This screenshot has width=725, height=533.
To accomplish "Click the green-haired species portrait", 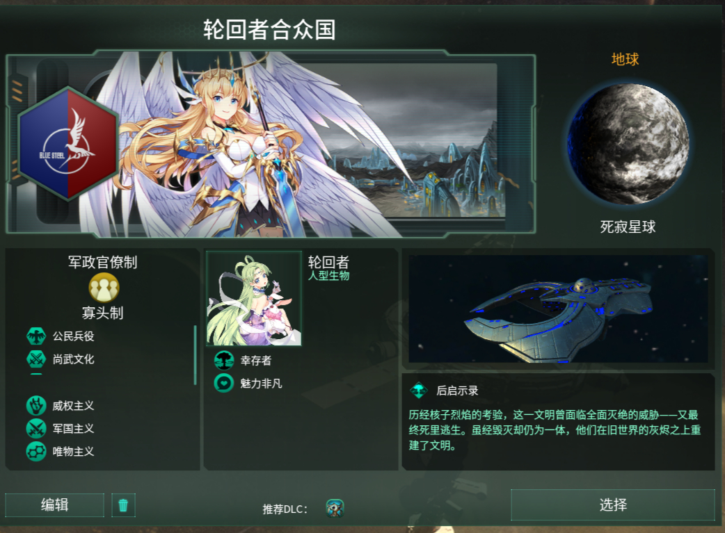I will (x=254, y=298).
